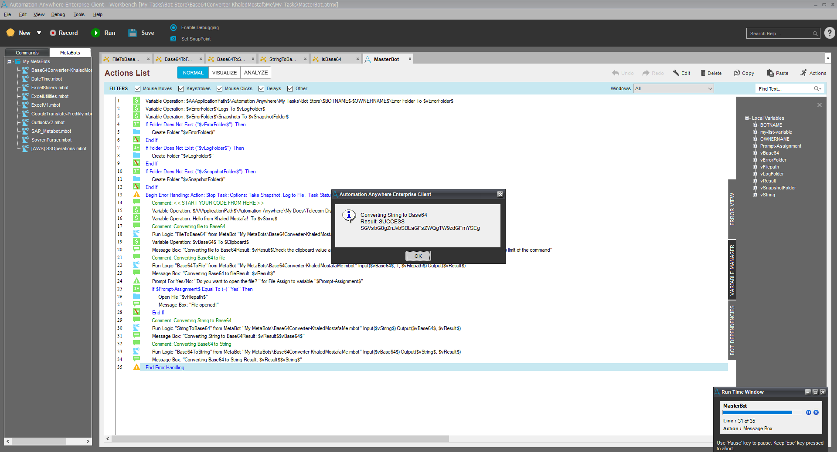Click the End If icon on line 6
837x452 pixels.
pos(136,140)
